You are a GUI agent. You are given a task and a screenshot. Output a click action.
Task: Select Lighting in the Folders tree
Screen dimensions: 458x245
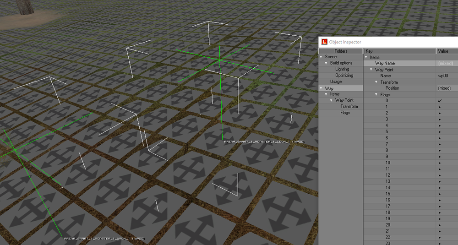[342, 69]
